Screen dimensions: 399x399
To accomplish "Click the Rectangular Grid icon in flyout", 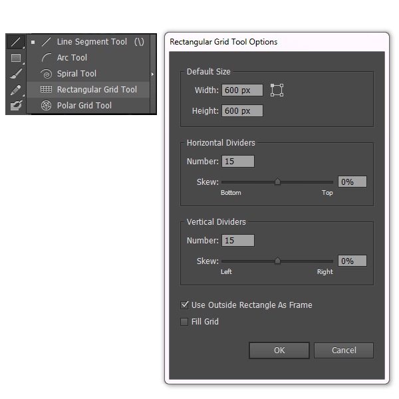I will 47,89.
